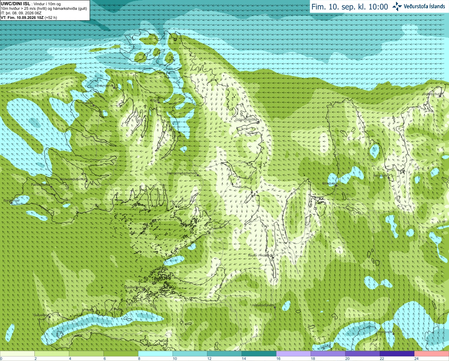Click the Gufuskálar station marker
This screenshot has width=449, height=361.
[49, 317]
